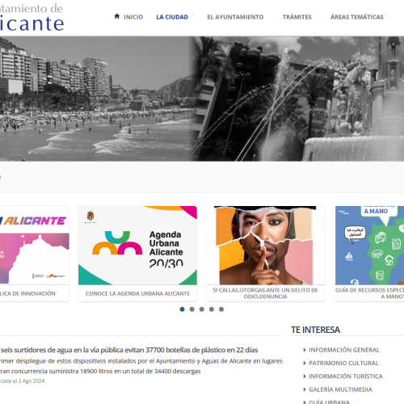404x404 pixels.
Task: Click the Ayuntamiento de Alicante logo
Action: pos(32,18)
